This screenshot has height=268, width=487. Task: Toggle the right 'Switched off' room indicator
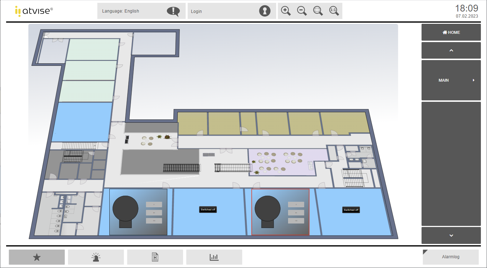tap(351, 210)
